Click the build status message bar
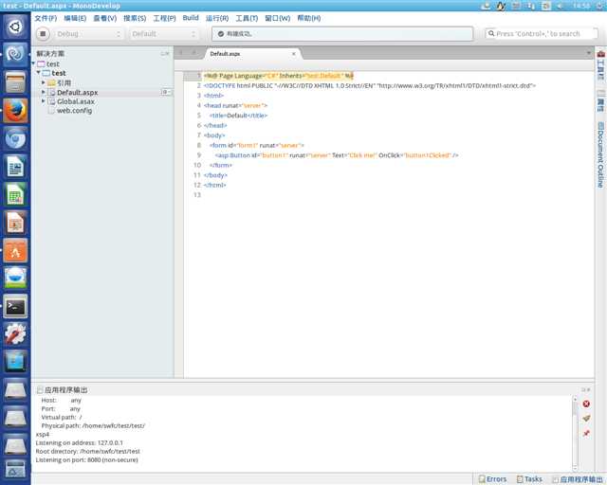607x485 pixels. (342, 34)
